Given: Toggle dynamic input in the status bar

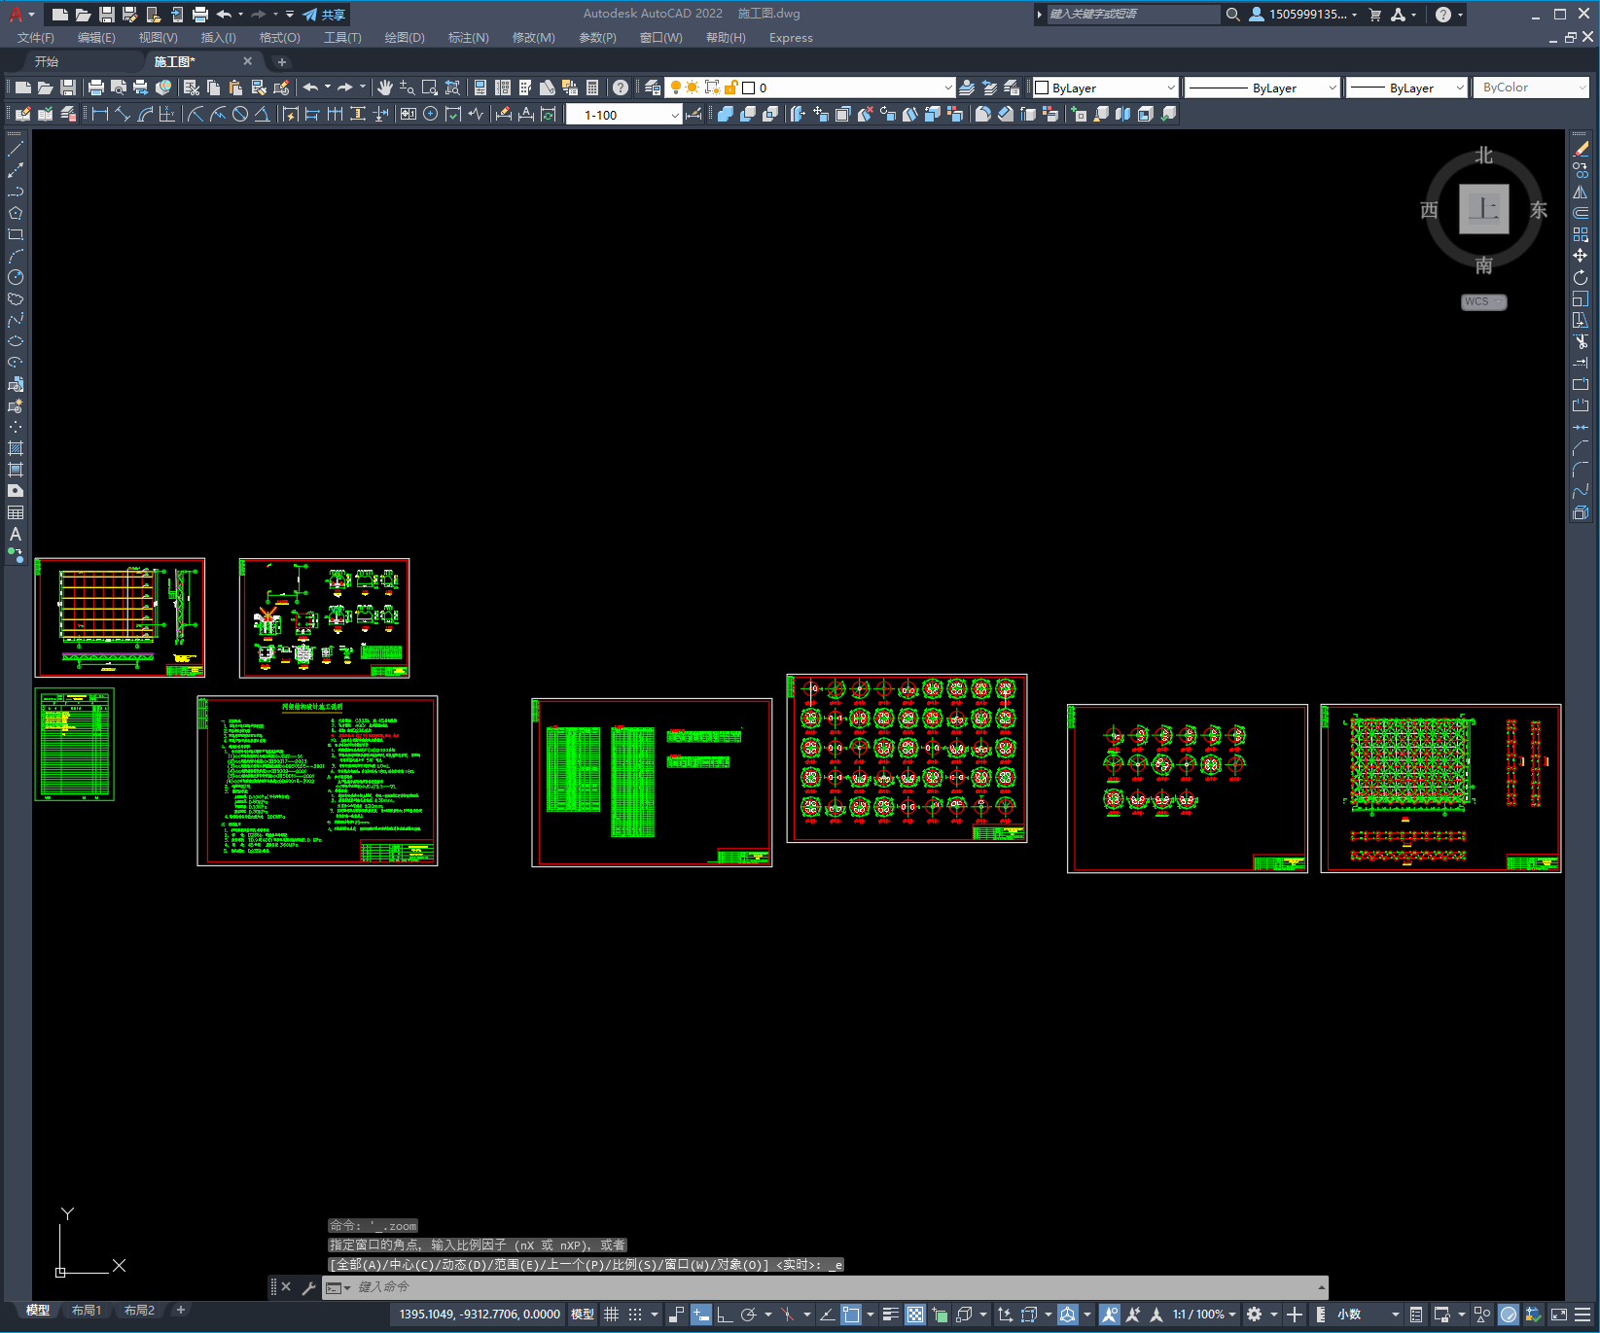Looking at the screenshot, I should pyautogui.click(x=701, y=1315).
